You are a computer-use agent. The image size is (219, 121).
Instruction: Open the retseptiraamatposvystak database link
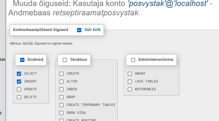95,13
